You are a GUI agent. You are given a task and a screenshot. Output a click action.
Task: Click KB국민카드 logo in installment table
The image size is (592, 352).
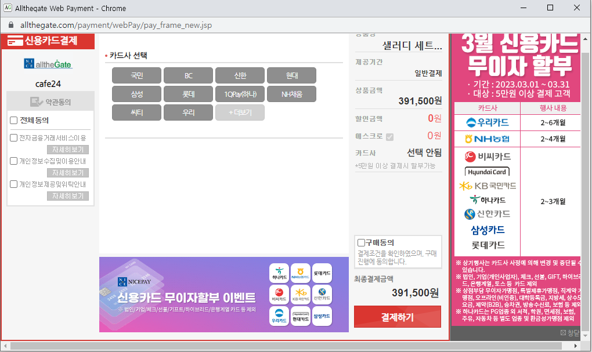coord(488,186)
